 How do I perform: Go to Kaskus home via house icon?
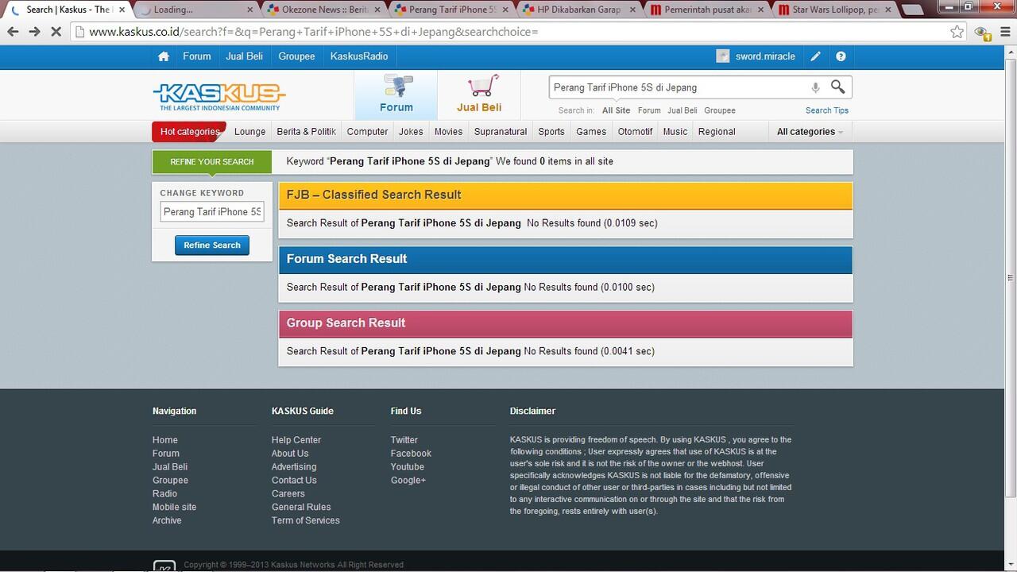point(164,56)
